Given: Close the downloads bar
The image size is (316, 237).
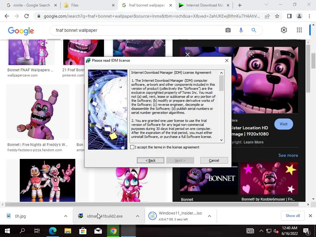Looking at the screenshot, I should [310, 216].
